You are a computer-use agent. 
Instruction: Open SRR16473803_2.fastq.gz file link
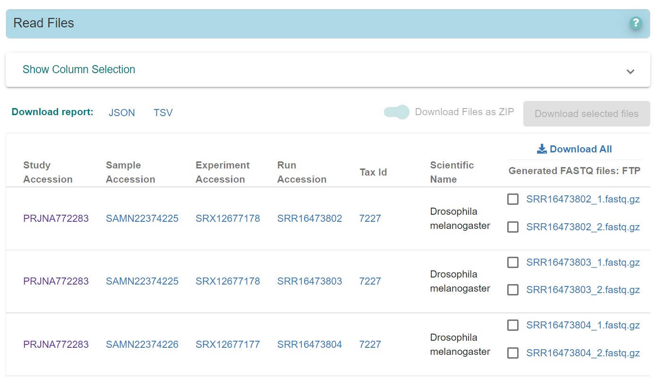583,290
